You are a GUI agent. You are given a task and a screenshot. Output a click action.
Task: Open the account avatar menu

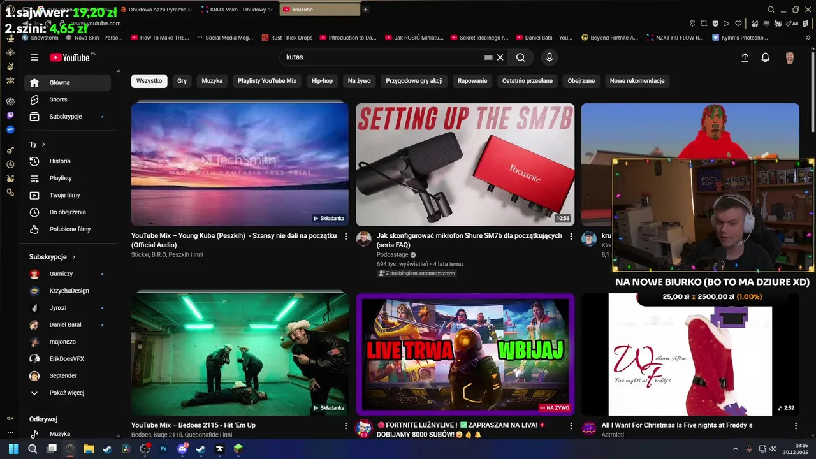click(x=790, y=57)
